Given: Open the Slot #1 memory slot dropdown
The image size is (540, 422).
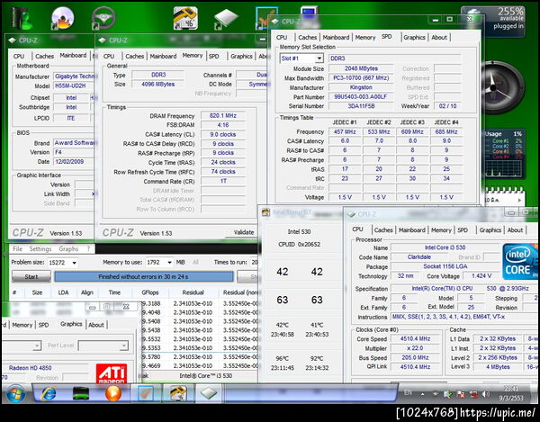Looking at the screenshot, I should (x=319, y=58).
